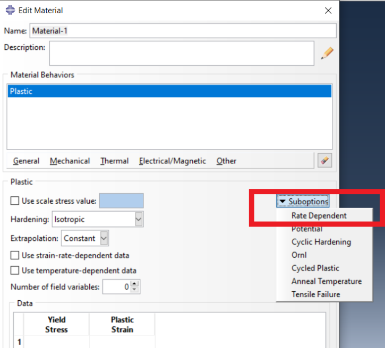Click the Yield Stress cell in row 1
The height and width of the screenshot is (348, 385).
tap(56, 342)
